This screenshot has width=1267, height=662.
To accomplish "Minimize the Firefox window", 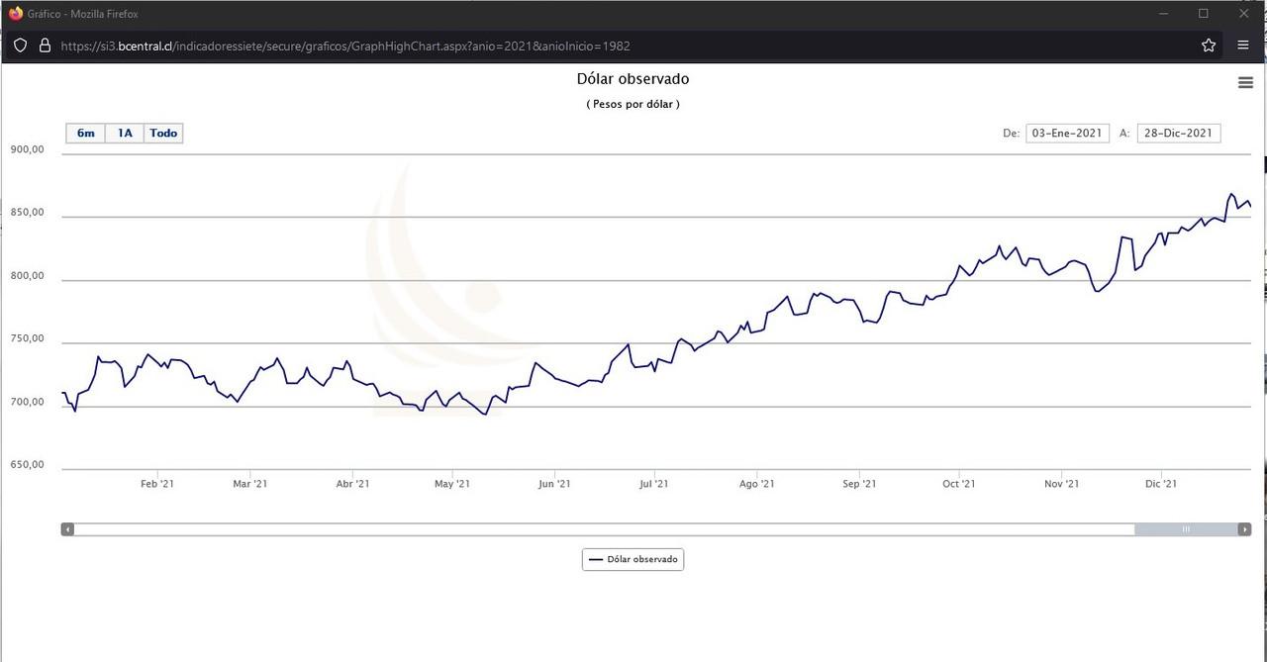I will 1163,13.
